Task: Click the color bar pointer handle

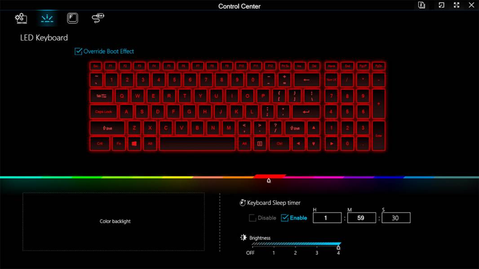Action: (x=269, y=181)
